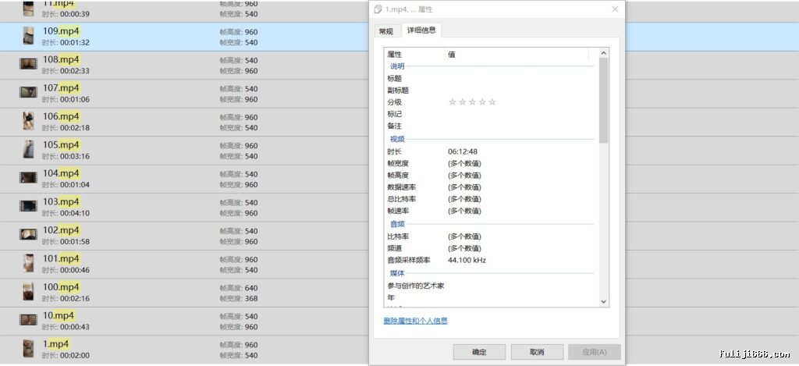Click 时长 00:04:10 under 103.mp4
Screen dimensions: 799x366
pos(66,213)
